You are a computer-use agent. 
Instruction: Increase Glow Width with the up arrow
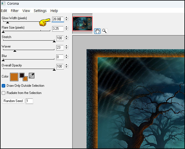[x=66, y=18]
